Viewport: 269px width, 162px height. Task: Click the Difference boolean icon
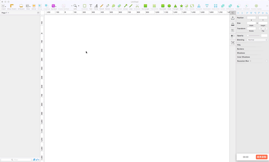[230, 6]
